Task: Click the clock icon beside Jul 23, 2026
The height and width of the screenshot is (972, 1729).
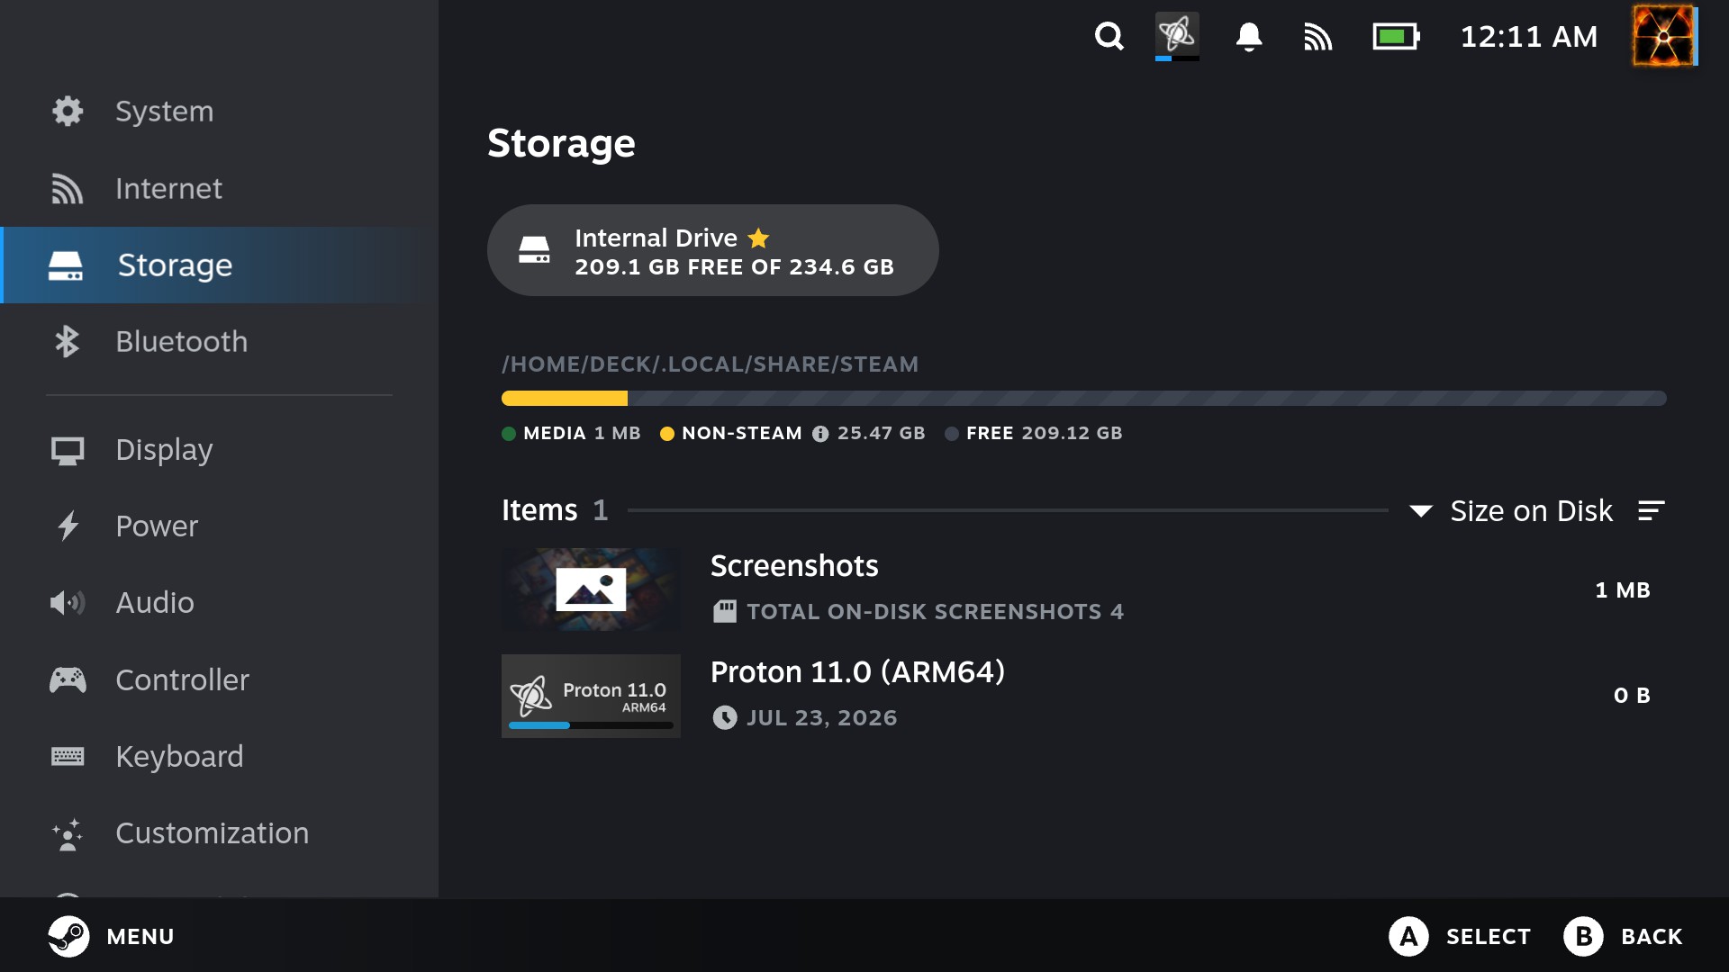Action: [x=724, y=717]
